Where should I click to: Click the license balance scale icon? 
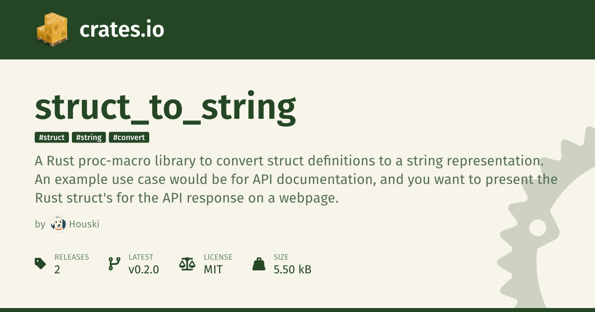[x=187, y=263]
